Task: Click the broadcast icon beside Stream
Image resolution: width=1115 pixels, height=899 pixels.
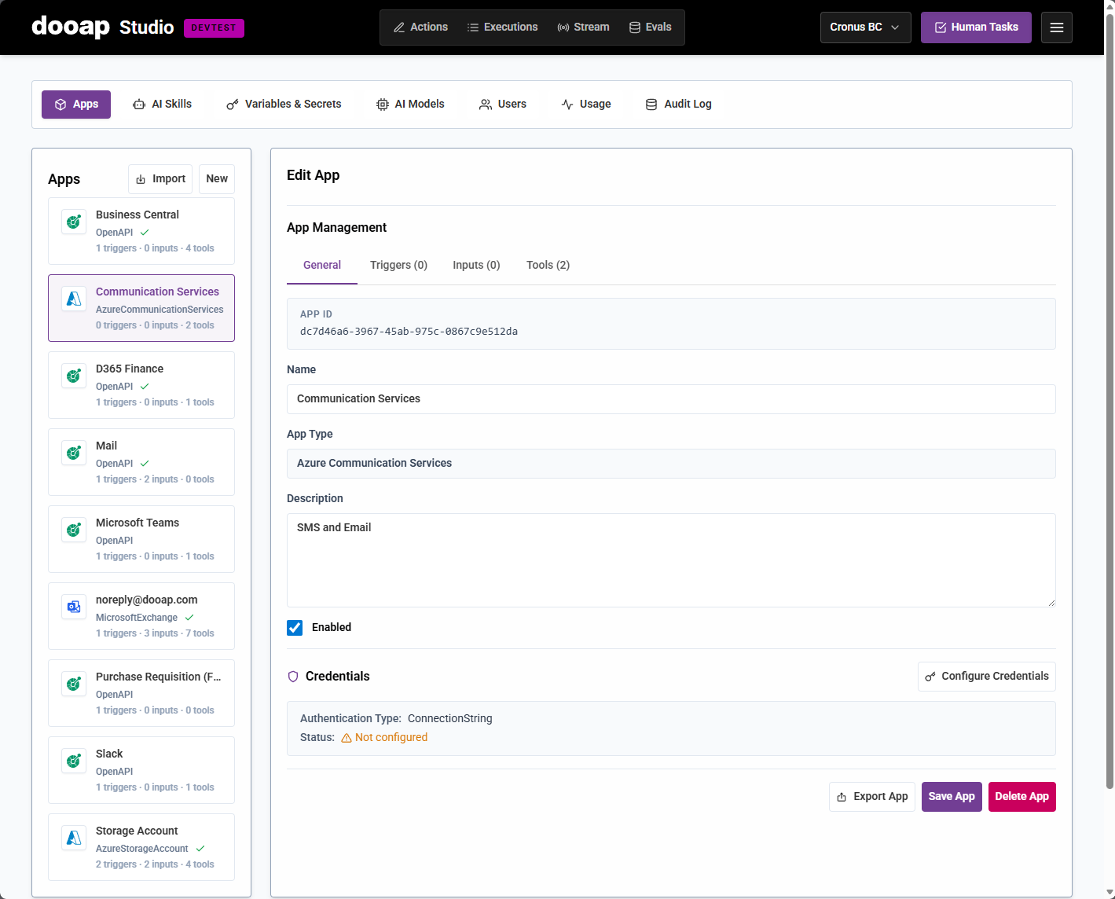Action: pos(563,28)
